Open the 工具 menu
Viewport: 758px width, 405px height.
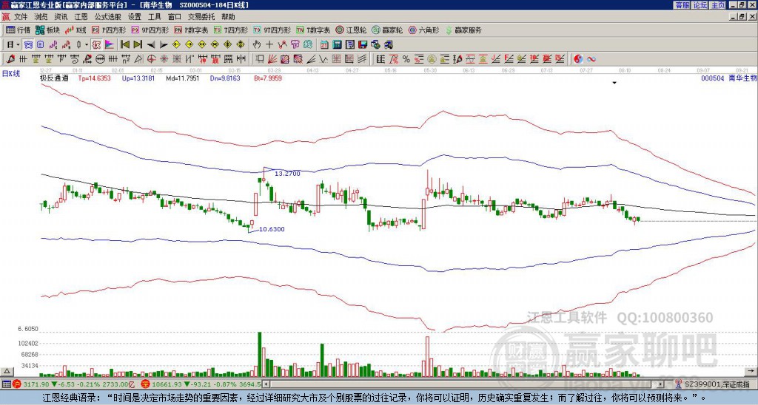click(154, 17)
